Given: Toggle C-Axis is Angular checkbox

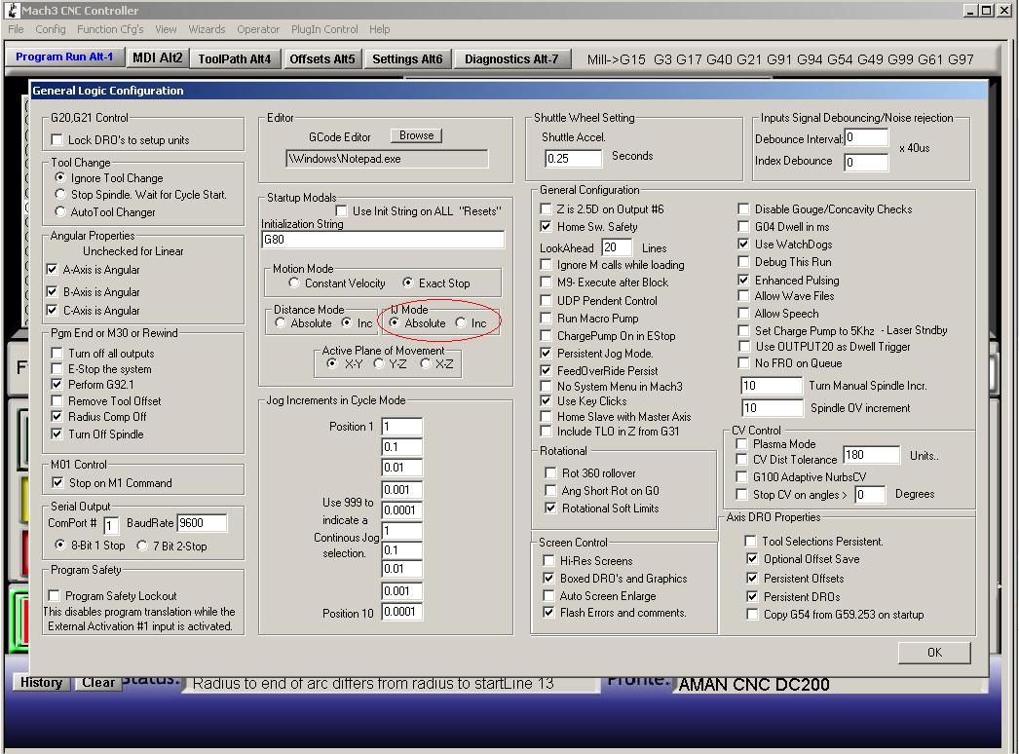Looking at the screenshot, I should [x=52, y=310].
